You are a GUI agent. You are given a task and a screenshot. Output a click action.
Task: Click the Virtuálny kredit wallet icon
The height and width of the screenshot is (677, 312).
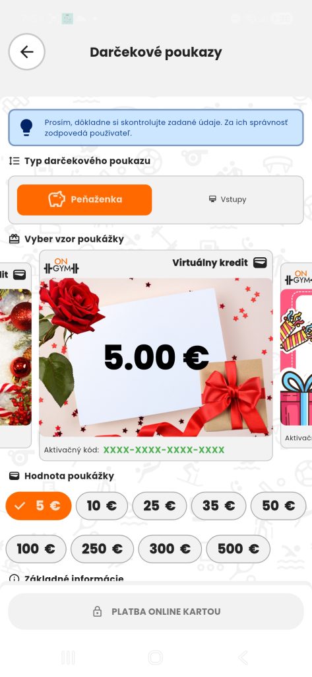(260, 262)
